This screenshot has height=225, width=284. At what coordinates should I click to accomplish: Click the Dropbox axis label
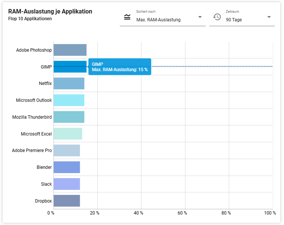pyautogui.click(x=43, y=201)
